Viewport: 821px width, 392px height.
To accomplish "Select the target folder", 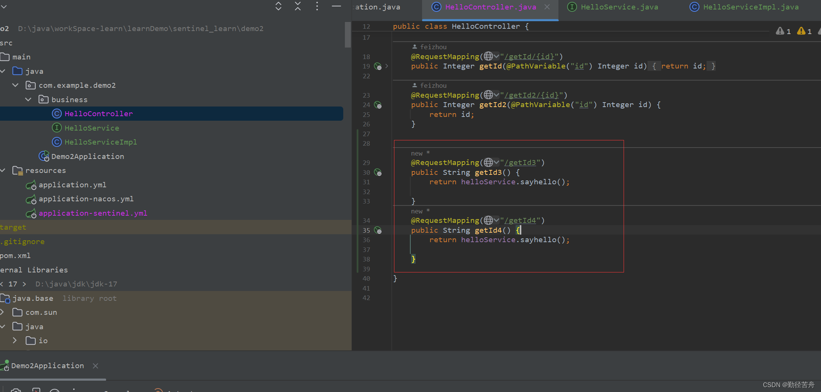I will click(x=13, y=227).
